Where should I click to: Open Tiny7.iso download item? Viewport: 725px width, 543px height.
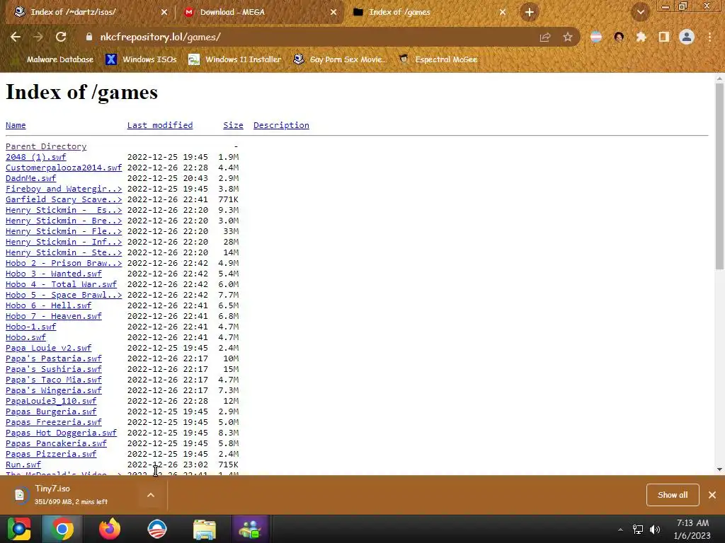tap(69, 495)
